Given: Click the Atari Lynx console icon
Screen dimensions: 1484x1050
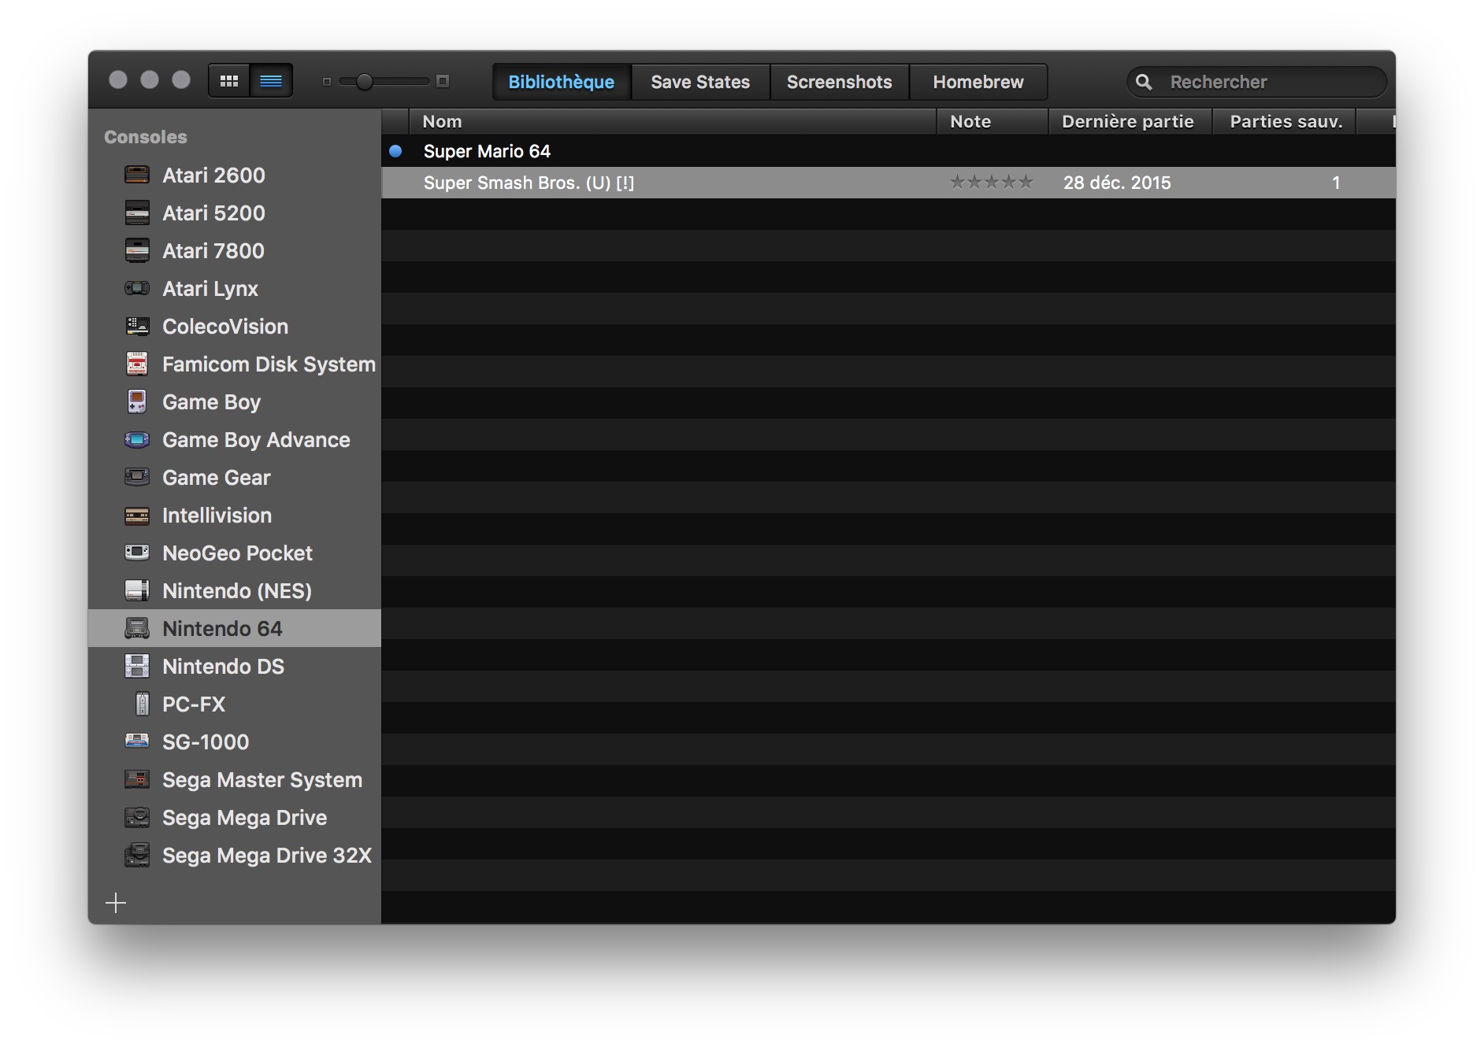Looking at the screenshot, I should 137,288.
